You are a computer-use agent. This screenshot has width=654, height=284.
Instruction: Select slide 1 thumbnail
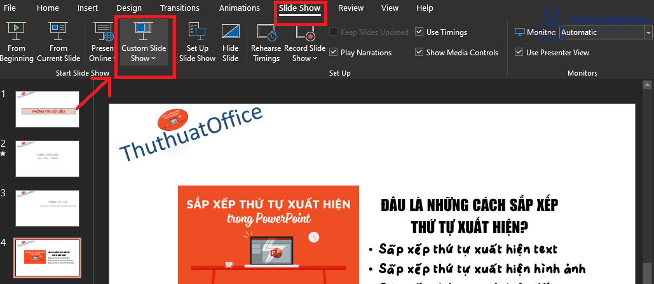coord(47,109)
